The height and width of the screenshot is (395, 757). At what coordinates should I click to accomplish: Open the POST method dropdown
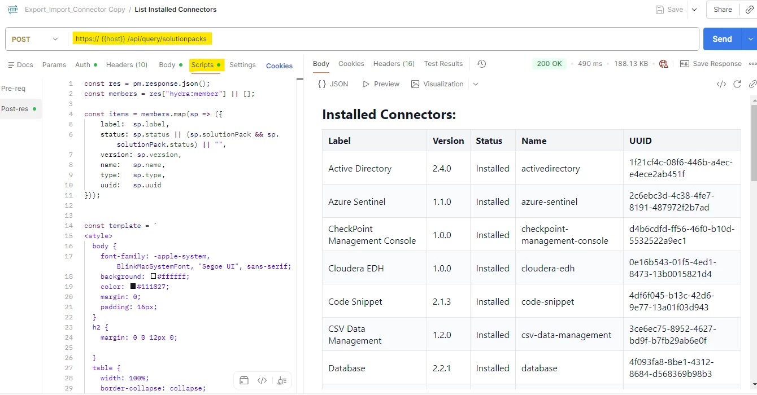35,39
